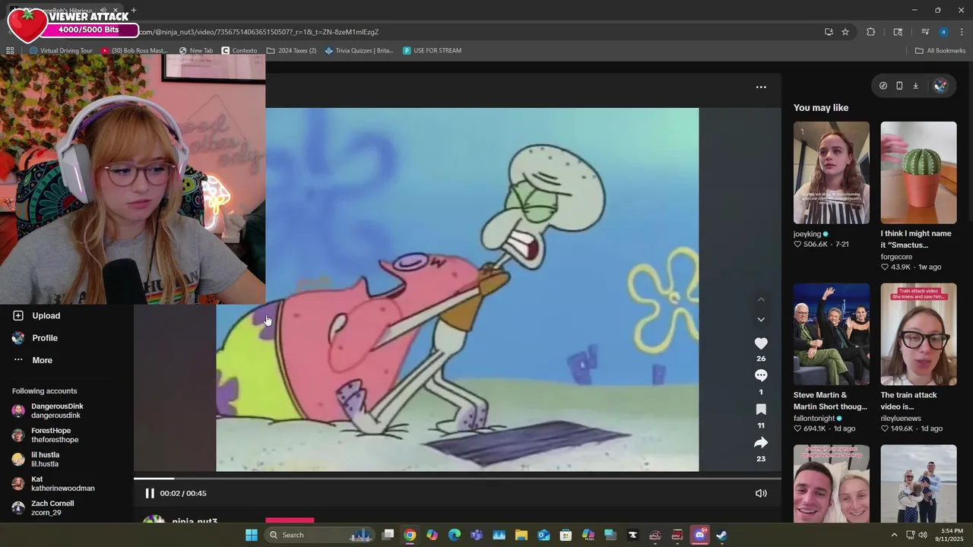
Task: Mute the video with the speaker icon
Action: click(761, 493)
